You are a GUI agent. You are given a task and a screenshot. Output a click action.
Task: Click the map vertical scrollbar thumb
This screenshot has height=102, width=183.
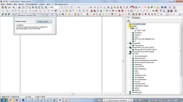[x=123, y=61]
